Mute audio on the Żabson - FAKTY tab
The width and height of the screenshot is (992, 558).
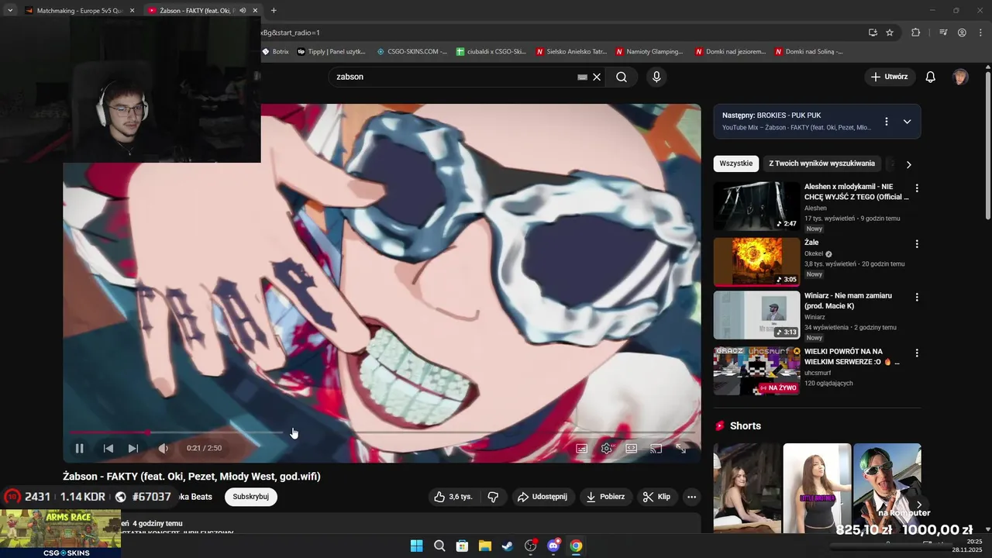[243, 11]
